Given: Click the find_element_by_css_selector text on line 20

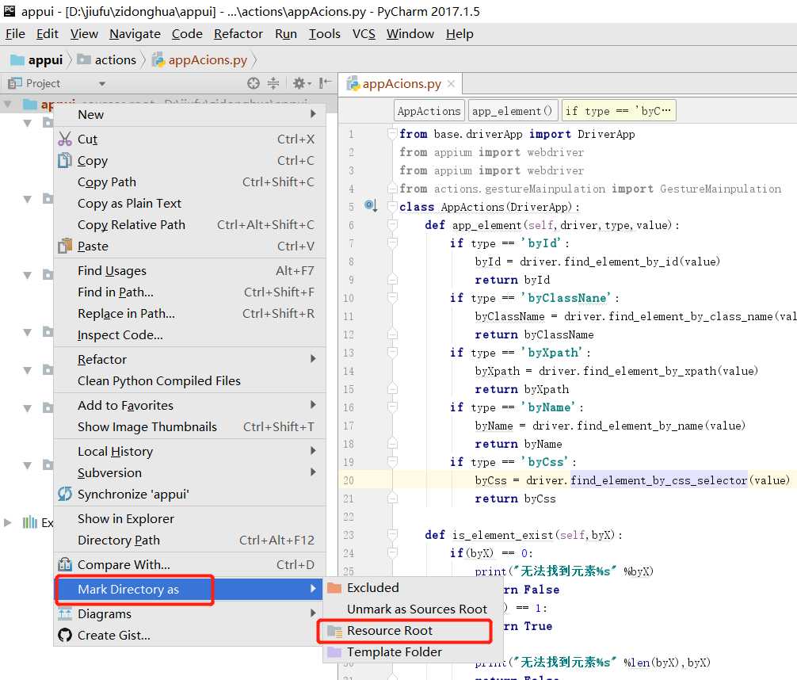Looking at the screenshot, I should 658,480.
